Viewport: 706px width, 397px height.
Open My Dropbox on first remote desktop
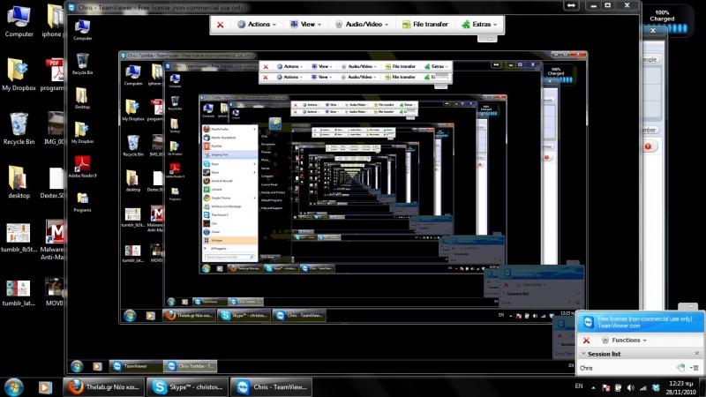[x=82, y=133]
